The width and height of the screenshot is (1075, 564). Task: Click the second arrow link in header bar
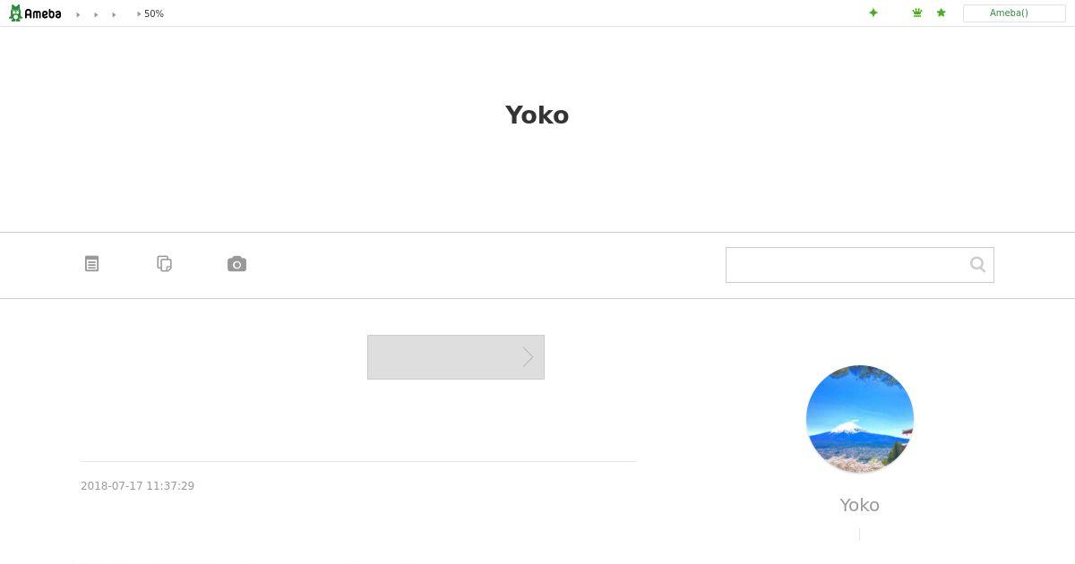pyautogui.click(x=96, y=14)
